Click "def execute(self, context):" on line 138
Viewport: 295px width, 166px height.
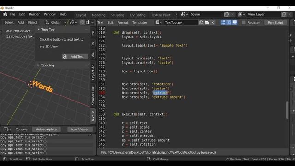140,114
